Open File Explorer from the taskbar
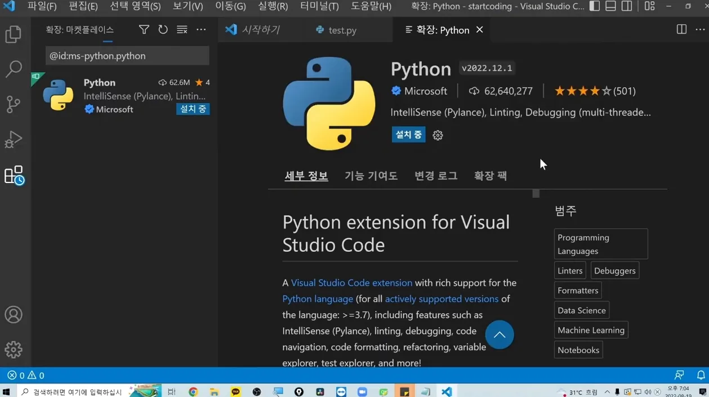The height and width of the screenshot is (397, 709). tap(214, 391)
